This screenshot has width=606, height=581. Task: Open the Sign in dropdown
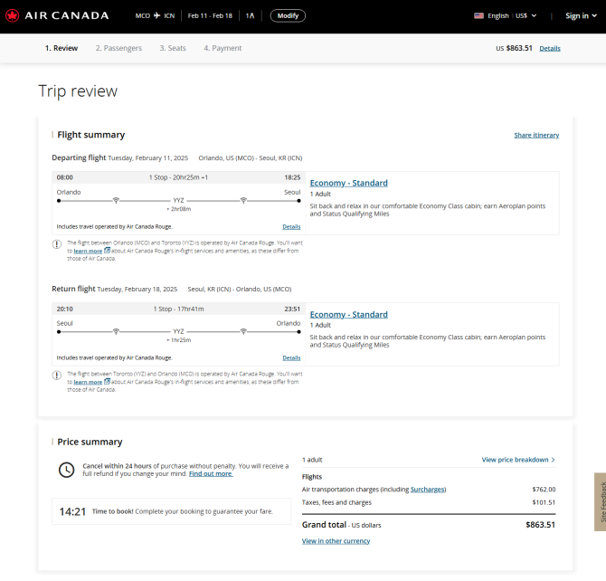click(x=581, y=16)
